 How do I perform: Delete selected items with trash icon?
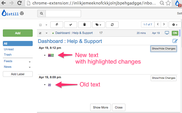point(84,25)
